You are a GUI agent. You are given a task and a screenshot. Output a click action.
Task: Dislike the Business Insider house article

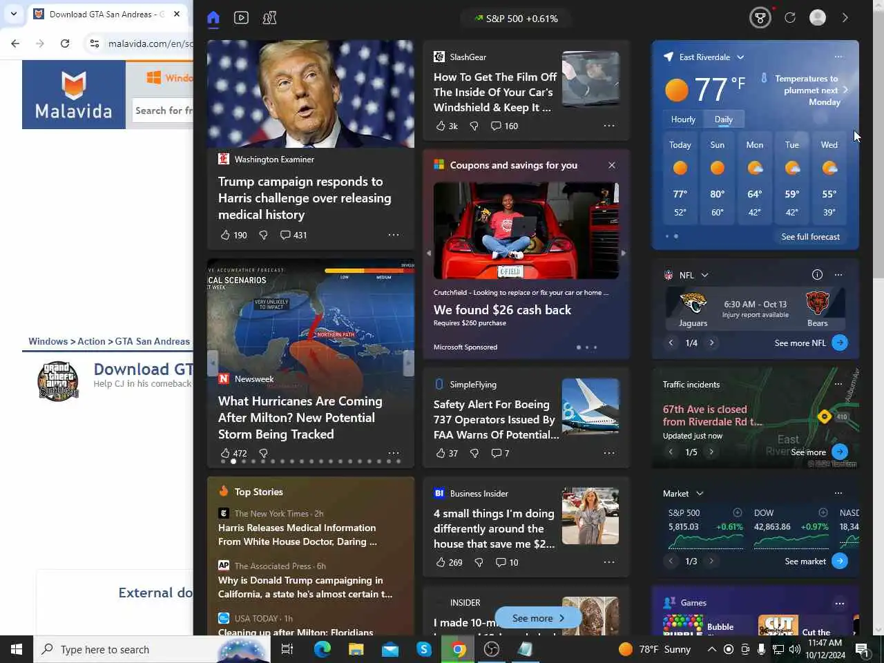click(479, 562)
